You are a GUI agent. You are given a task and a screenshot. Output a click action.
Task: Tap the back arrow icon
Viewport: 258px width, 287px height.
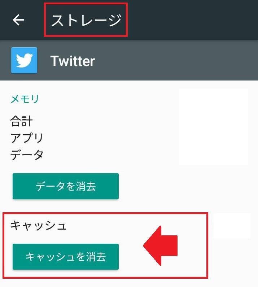pos(18,20)
